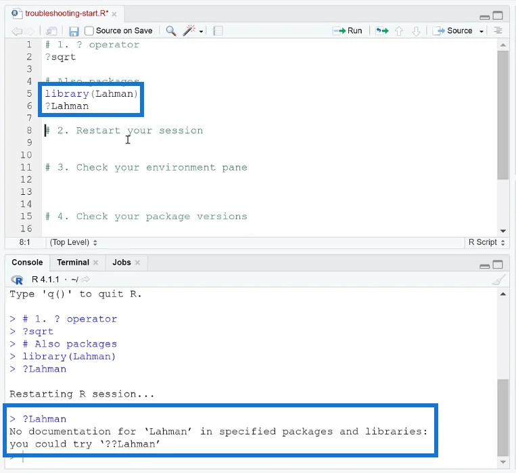Clear the console with the broom icon
The image size is (516, 473).
click(499, 279)
